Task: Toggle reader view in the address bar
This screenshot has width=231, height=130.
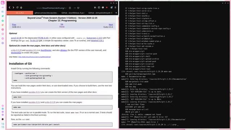Action: click(x=70, y=8)
